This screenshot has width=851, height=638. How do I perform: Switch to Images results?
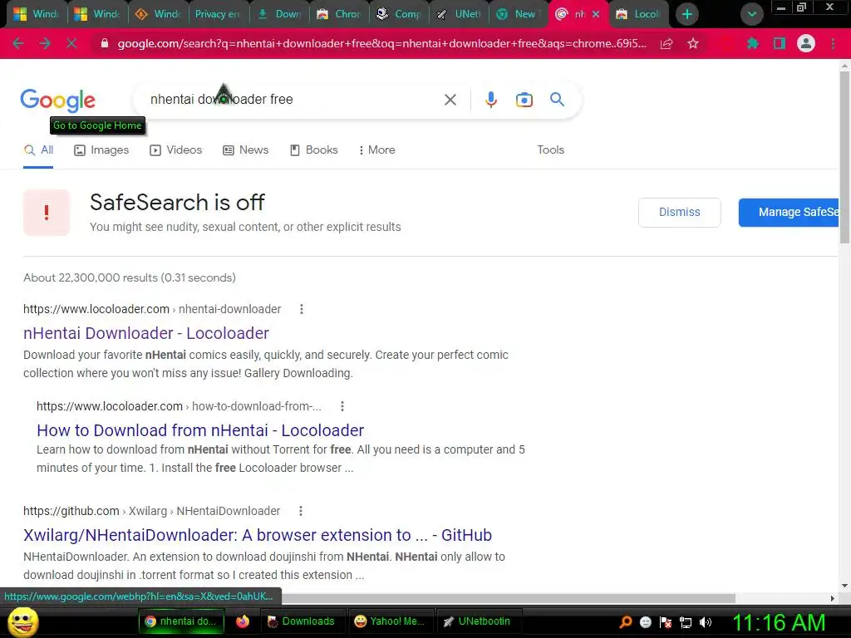[101, 150]
